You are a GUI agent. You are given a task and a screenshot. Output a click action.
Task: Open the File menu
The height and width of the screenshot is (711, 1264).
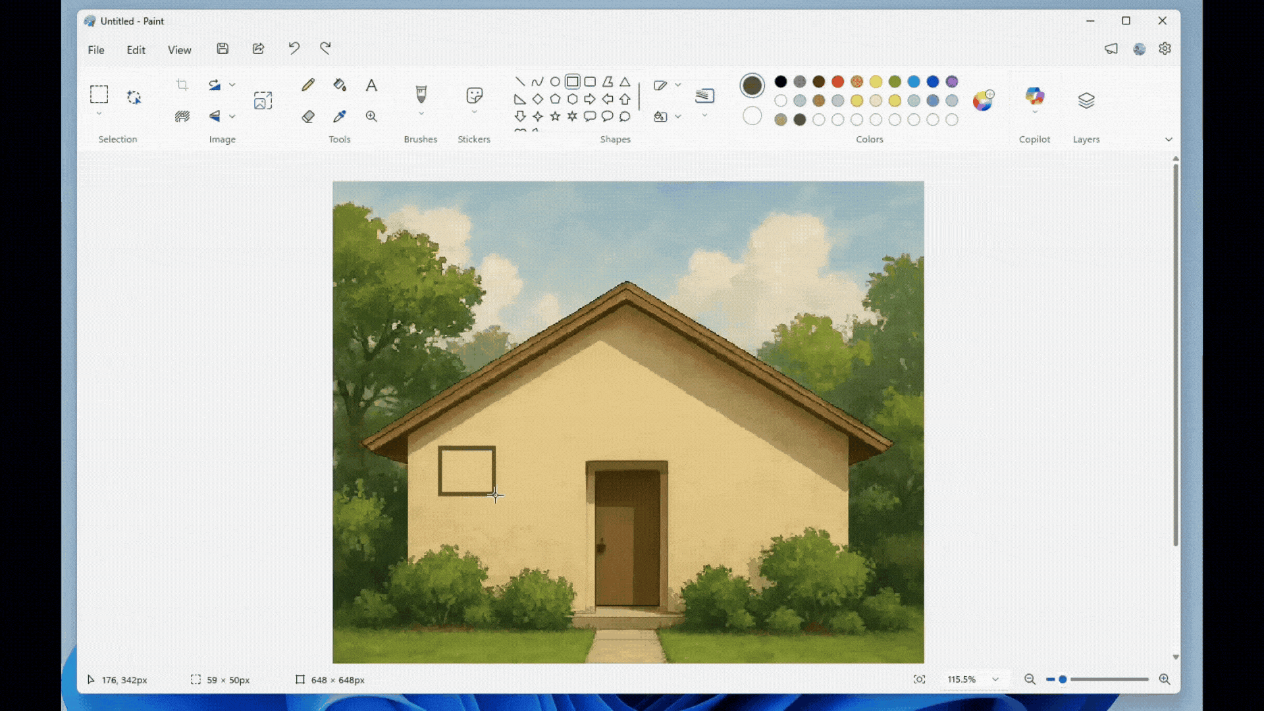tap(96, 49)
